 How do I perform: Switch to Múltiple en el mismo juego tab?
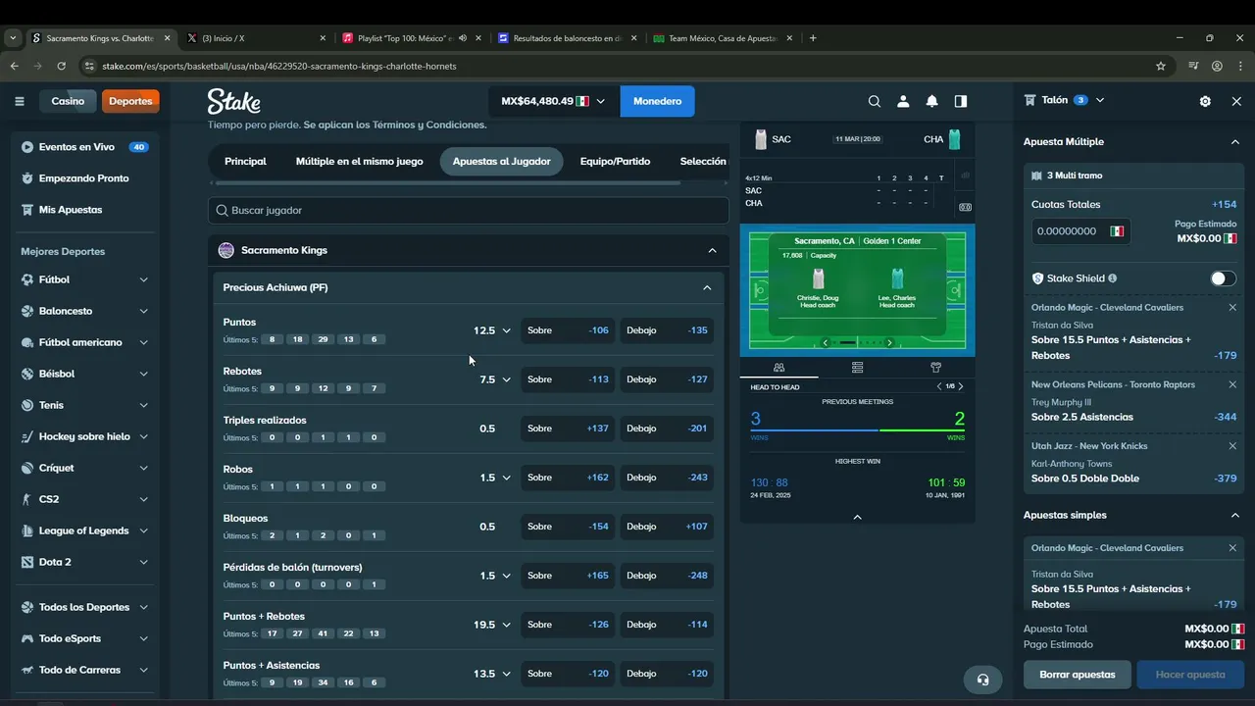pyautogui.click(x=360, y=161)
